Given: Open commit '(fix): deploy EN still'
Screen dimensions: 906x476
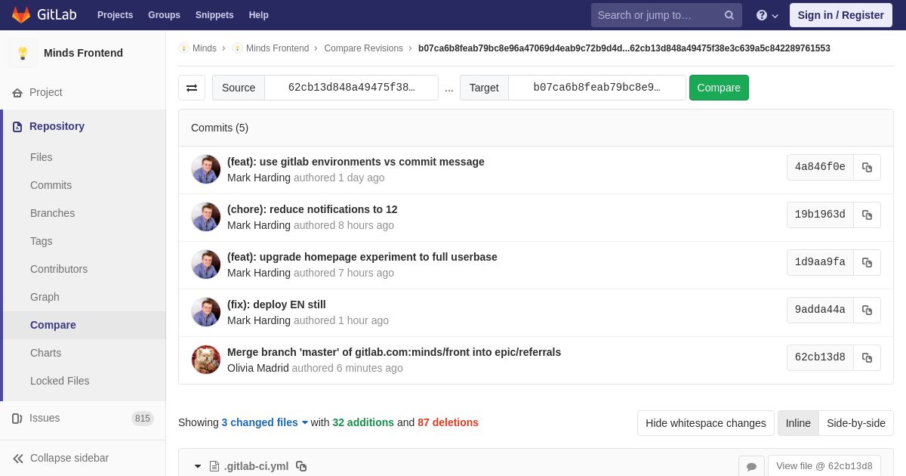Looking at the screenshot, I should (276, 304).
